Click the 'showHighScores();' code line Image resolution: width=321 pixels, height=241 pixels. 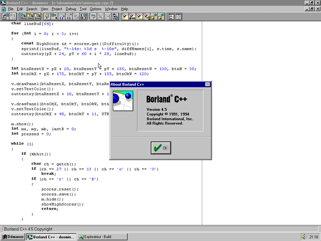(63, 204)
